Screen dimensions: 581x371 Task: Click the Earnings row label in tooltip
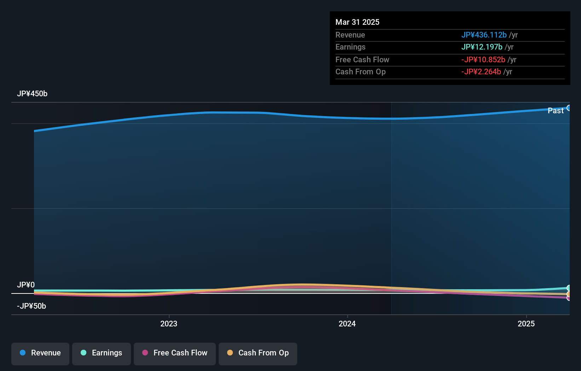tap(350, 47)
